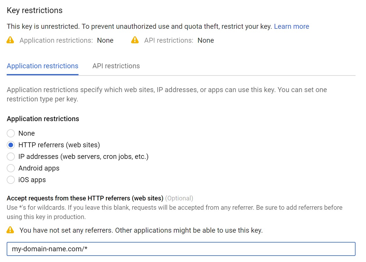Click the HTTP referrer input field
366x262 pixels.
point(181,249)
